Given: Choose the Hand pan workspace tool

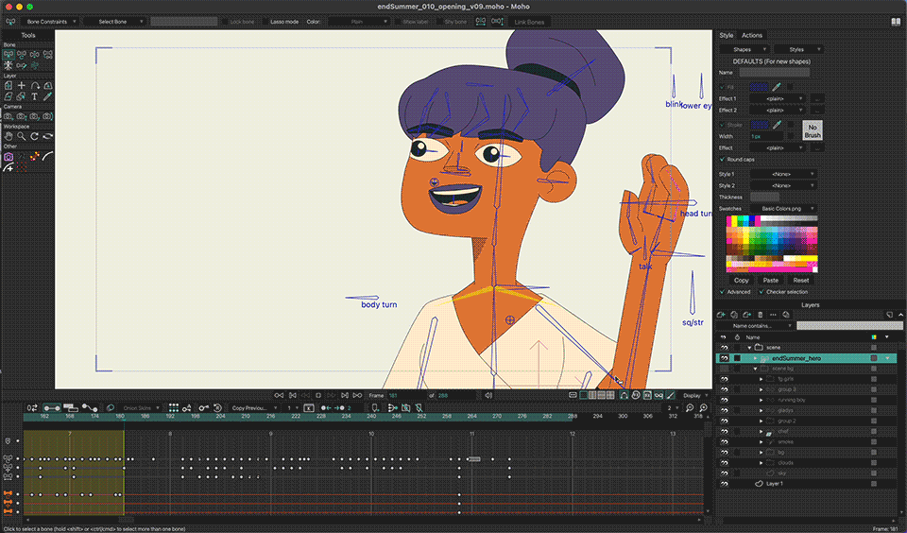Looking at the screenshot, I should [9, 136].
